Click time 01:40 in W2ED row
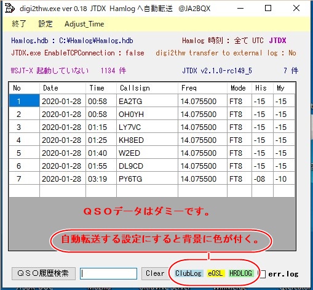This screenshot has height=290, width=313. click(x=101, y=153)
